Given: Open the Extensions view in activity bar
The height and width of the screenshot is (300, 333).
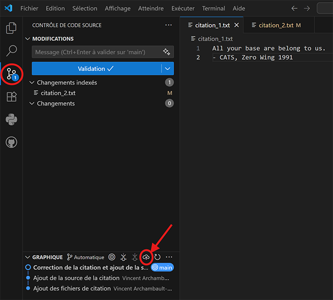Looking at the screenshot, I should (x=11, y=97).
